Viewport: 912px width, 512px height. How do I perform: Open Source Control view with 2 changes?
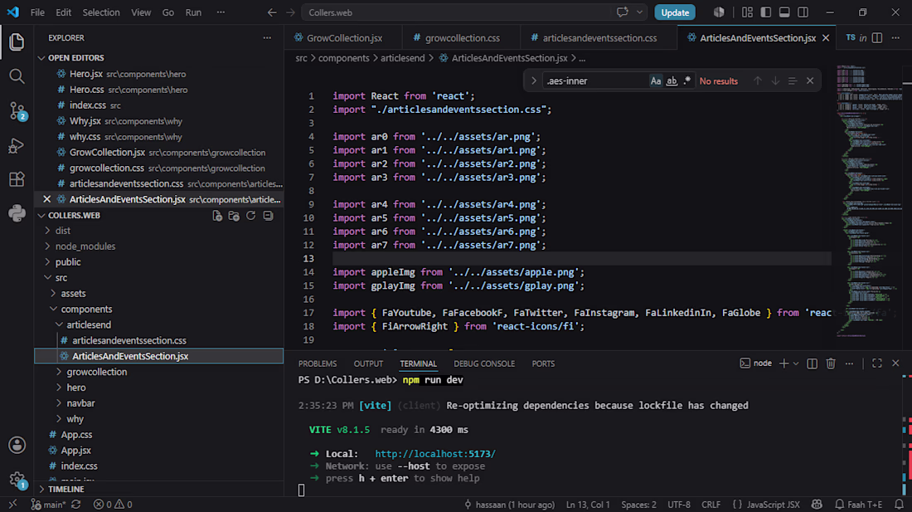click(17, 110)
